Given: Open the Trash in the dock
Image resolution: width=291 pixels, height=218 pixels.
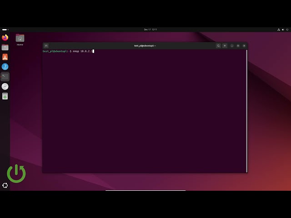Looking at the screenshot, I should point(5,96).
